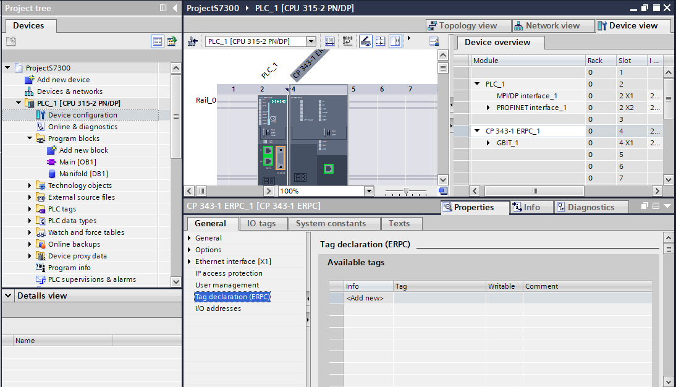Select IP access protection entry
This screenshot has height=387, width=676.
[x=229, y=273]
